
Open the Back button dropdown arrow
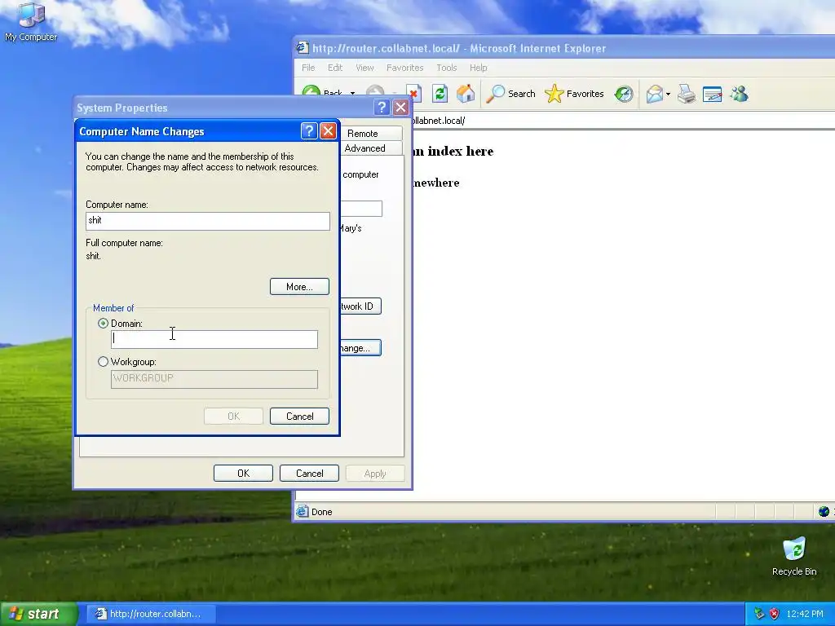coord(352,93)
